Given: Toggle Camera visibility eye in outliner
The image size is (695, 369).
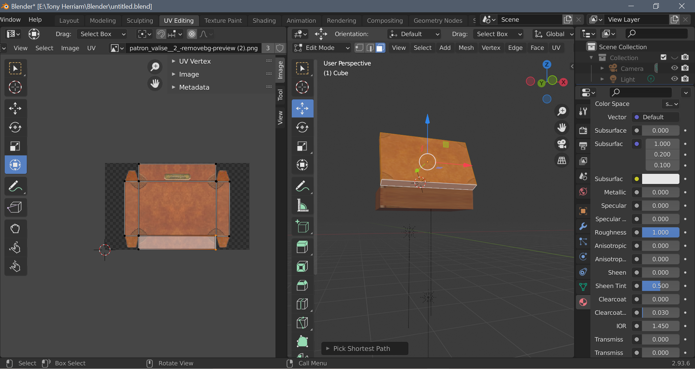Looking at the screenshot, I should click(674, 68).
